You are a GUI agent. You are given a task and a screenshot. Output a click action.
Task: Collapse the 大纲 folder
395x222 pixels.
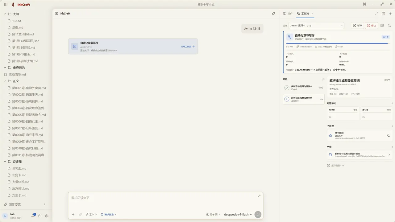(5, 14)
